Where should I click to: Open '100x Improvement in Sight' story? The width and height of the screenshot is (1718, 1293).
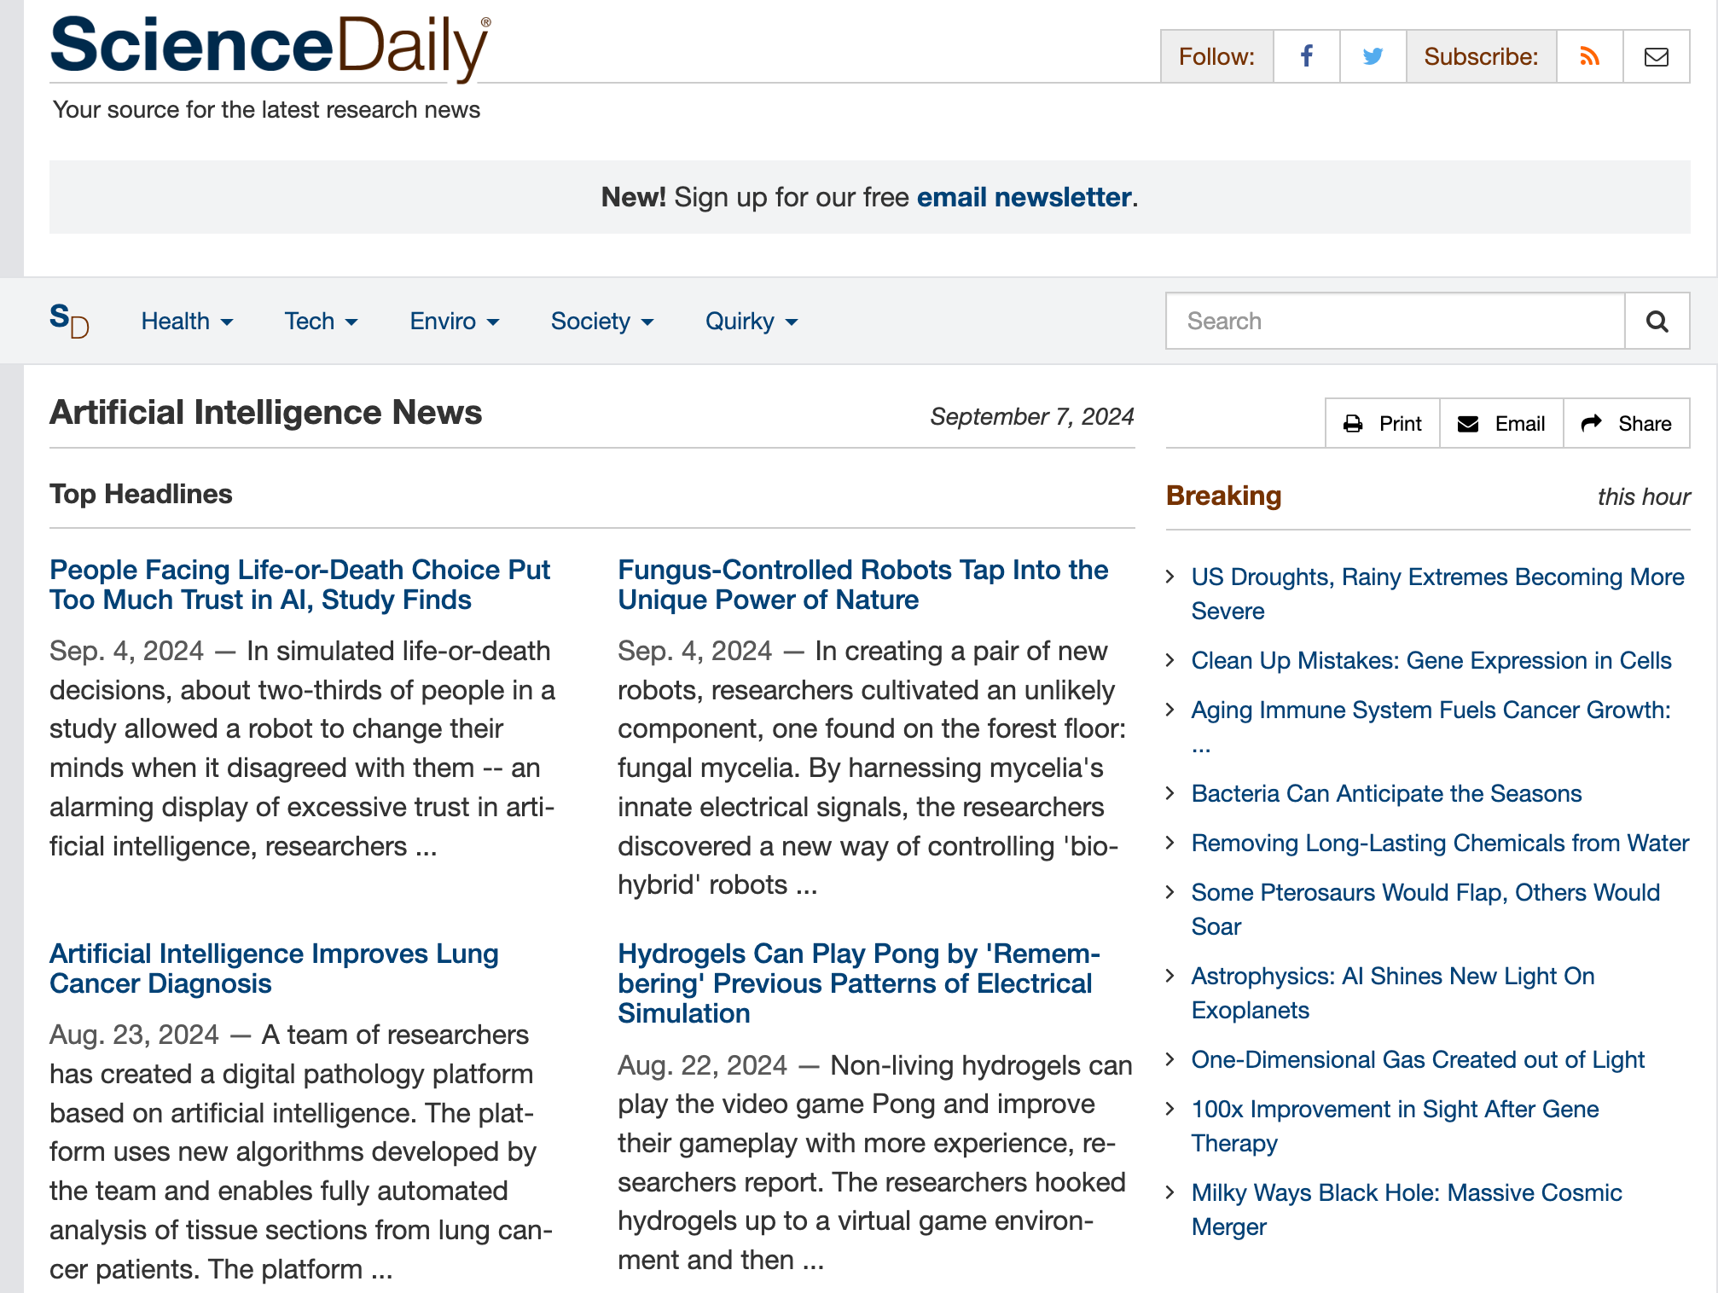click(1395, 1126)
